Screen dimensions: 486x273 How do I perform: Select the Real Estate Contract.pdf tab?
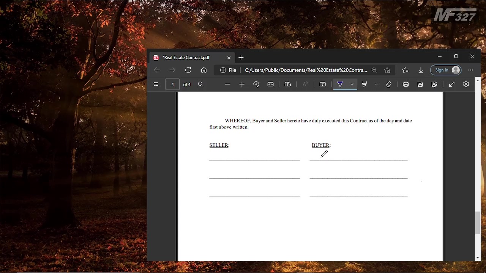pyautogui.click(x=192, y=58)
